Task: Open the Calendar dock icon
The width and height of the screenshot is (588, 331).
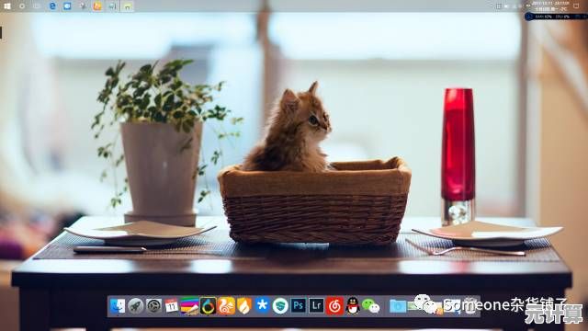Action: tap(172, 306)
